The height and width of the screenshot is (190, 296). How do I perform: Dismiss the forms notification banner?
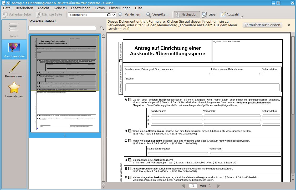(x=289, y=25)
